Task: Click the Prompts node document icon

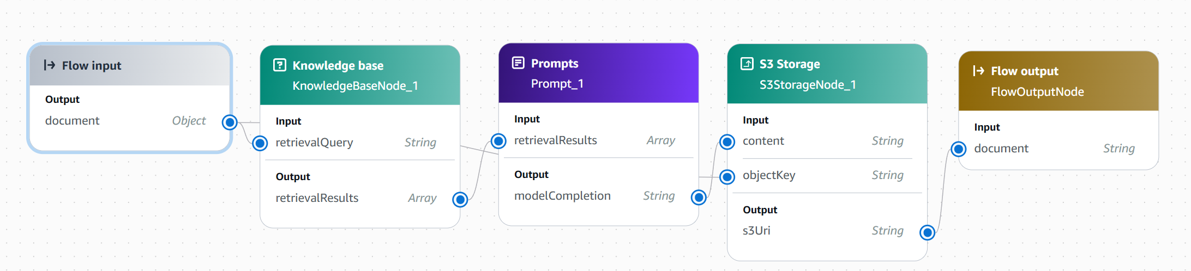Action: 518,63
